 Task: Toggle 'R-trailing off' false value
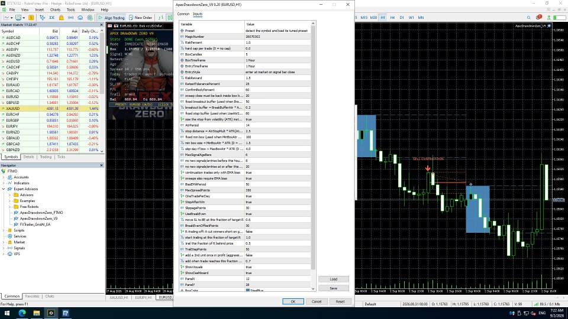(277, 232)
